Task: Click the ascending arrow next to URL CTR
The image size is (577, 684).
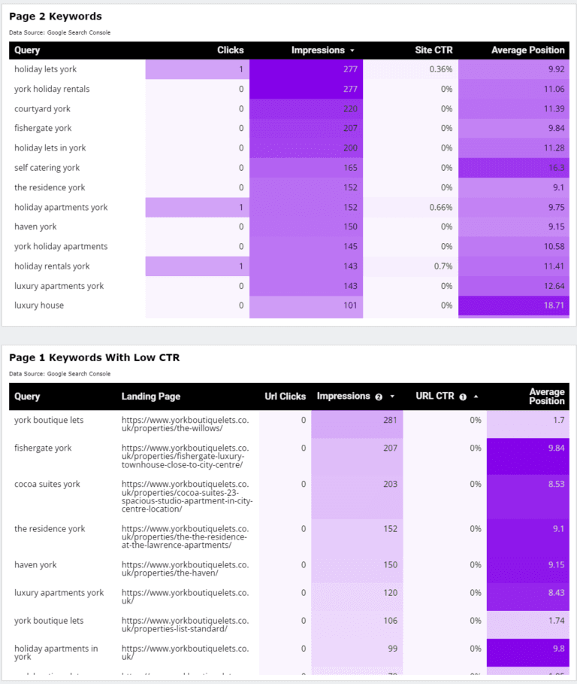Action: tap(476, 397)
